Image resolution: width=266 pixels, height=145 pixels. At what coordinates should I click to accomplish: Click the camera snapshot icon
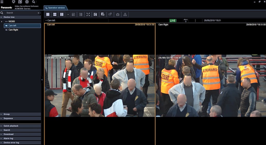tap(118, 14)
